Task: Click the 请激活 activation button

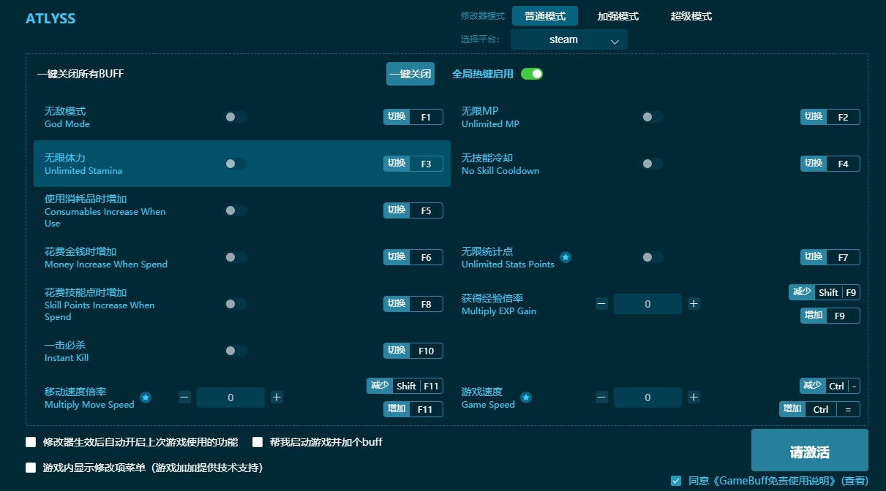Action: 808,451
